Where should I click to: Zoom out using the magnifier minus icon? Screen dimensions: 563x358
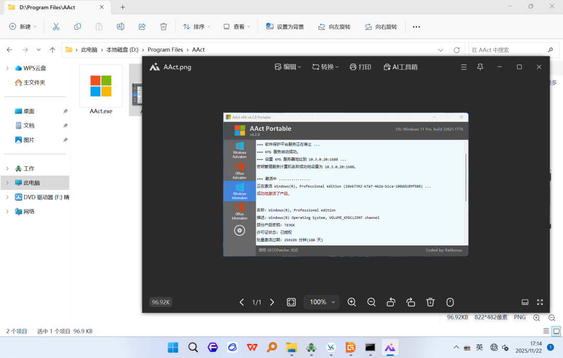point(371,302)
